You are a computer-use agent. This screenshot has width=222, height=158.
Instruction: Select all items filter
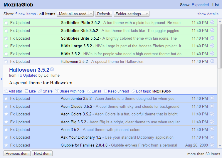pos(47,14)
